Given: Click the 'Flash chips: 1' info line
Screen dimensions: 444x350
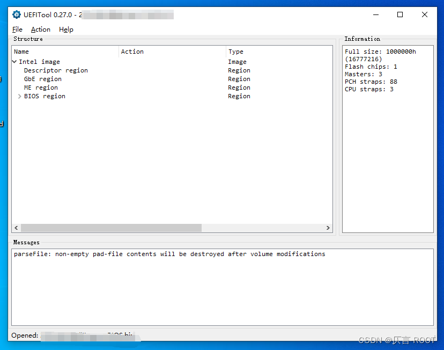Looking at the screenshot, I should point(371,67).
